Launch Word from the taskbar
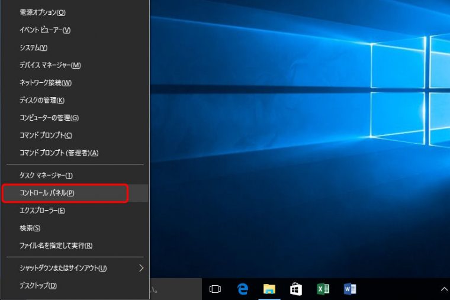The image size is (450, 300). pyautogui.click(x=350, y=289)
